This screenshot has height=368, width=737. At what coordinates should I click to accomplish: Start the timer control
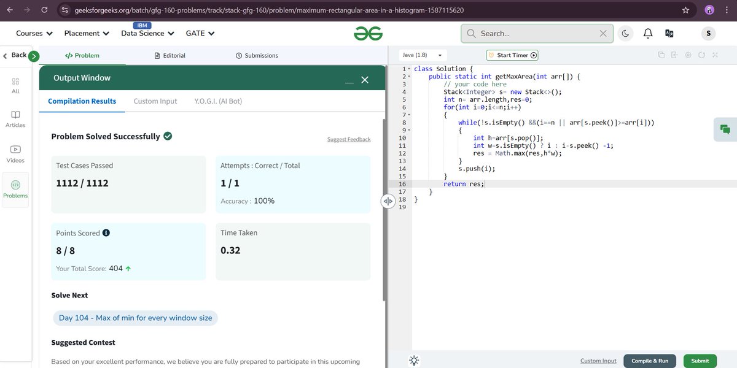(x=512, y=55)
